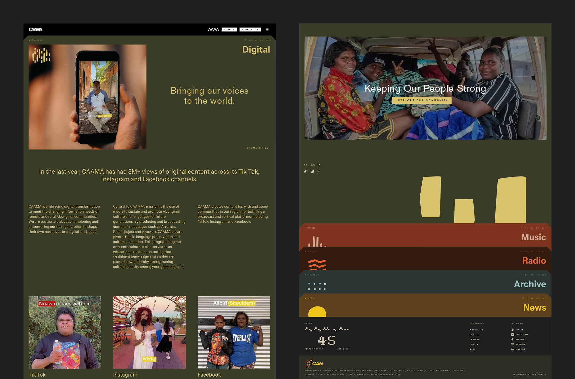Open the Support Us header button
Screen dimensions: 575x379
(x=250, y=29)
